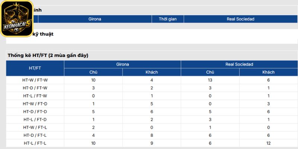Click Real Sociedad's Khách sub-column header

[x=268, y=72]
